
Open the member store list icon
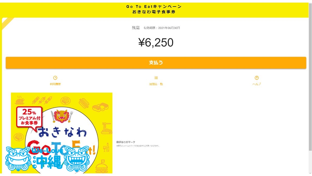(156, 78)
